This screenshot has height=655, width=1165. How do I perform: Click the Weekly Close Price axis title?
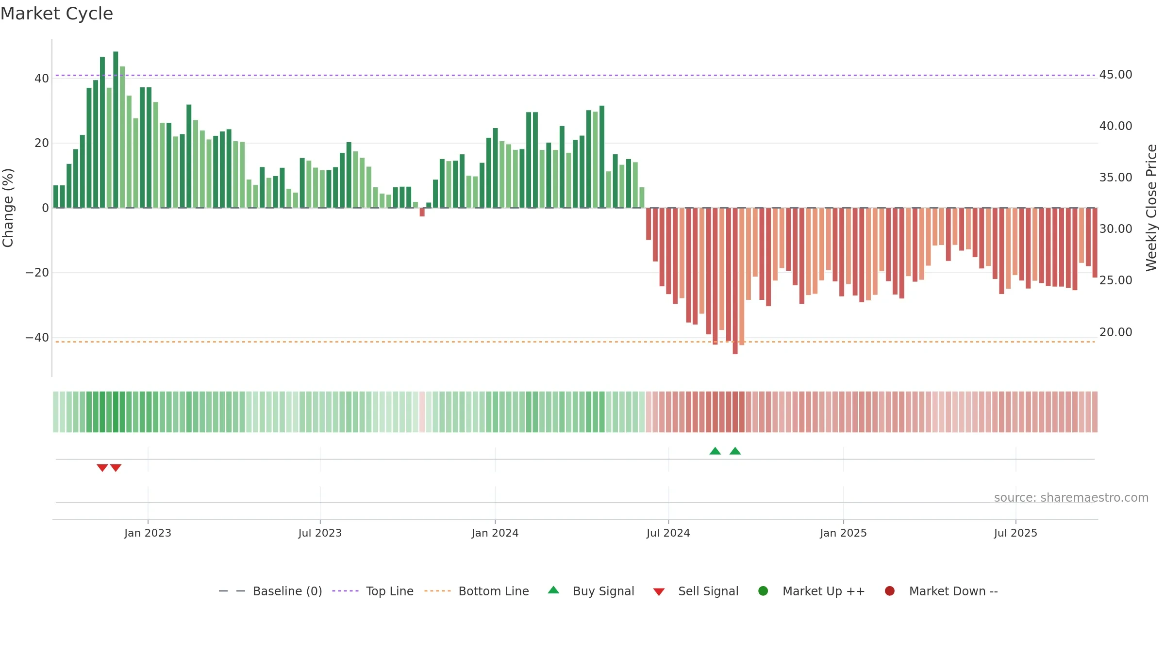(x=1151, y=208)
